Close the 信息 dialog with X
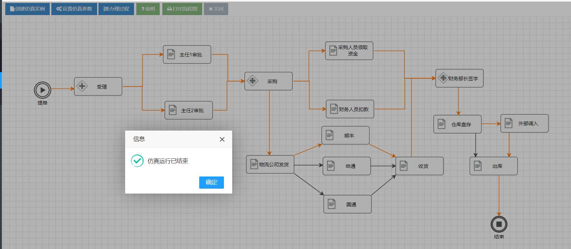 [x=222, y=139]
